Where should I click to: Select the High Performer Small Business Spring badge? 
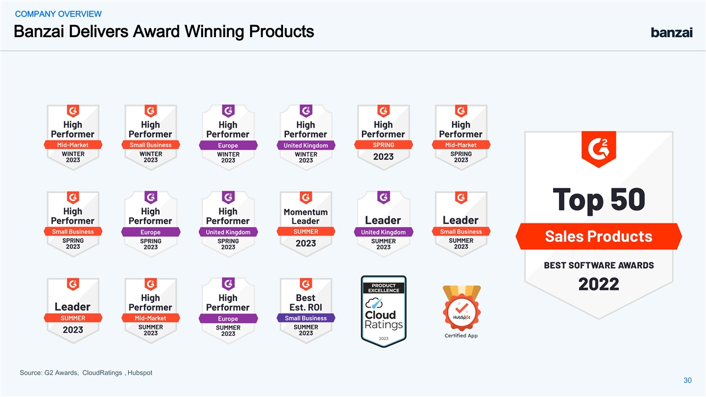coord(73,224)
